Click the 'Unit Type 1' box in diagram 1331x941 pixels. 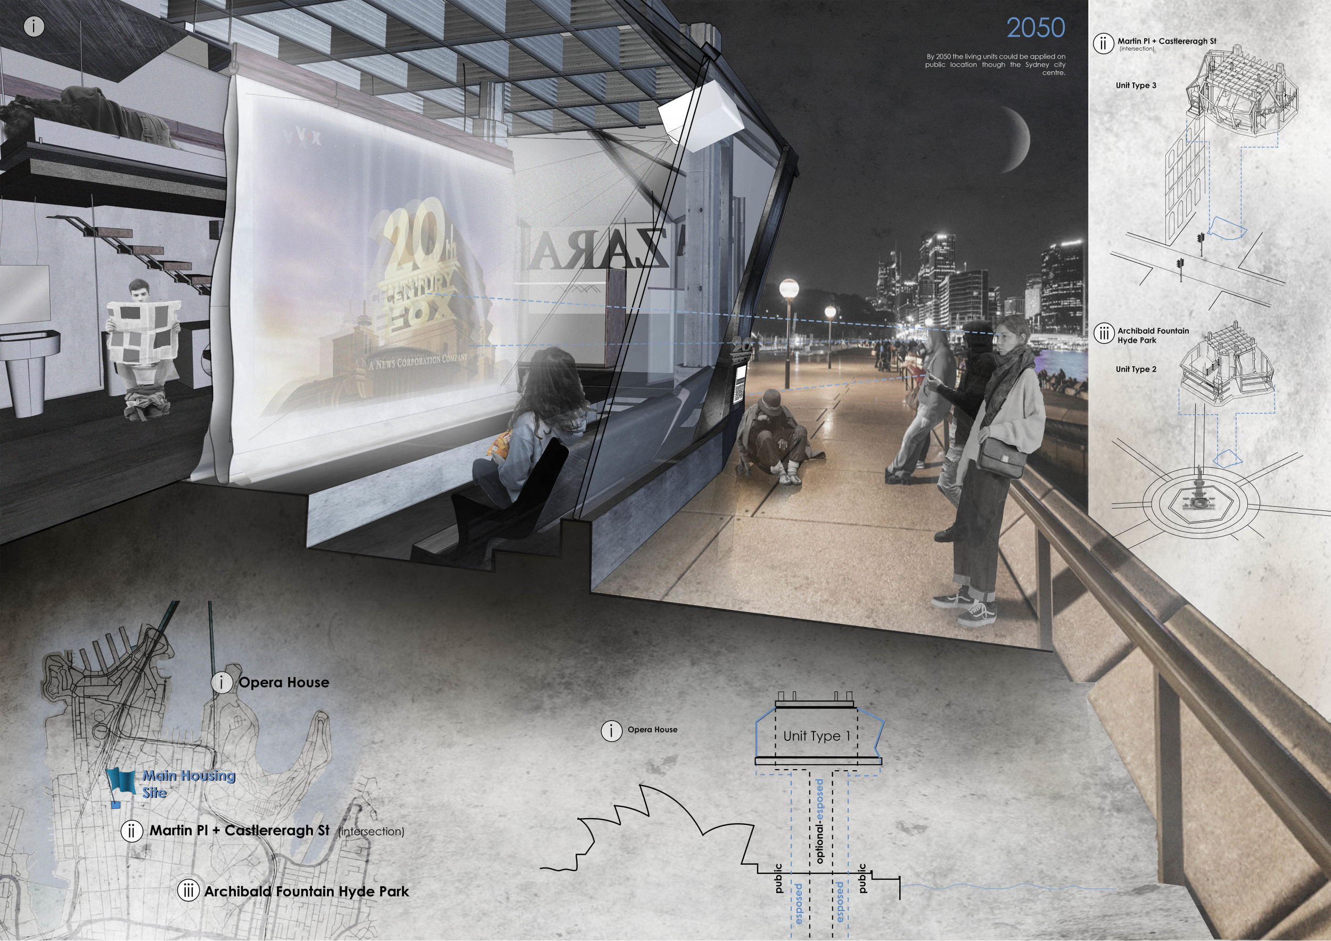[x=816, y=736]
